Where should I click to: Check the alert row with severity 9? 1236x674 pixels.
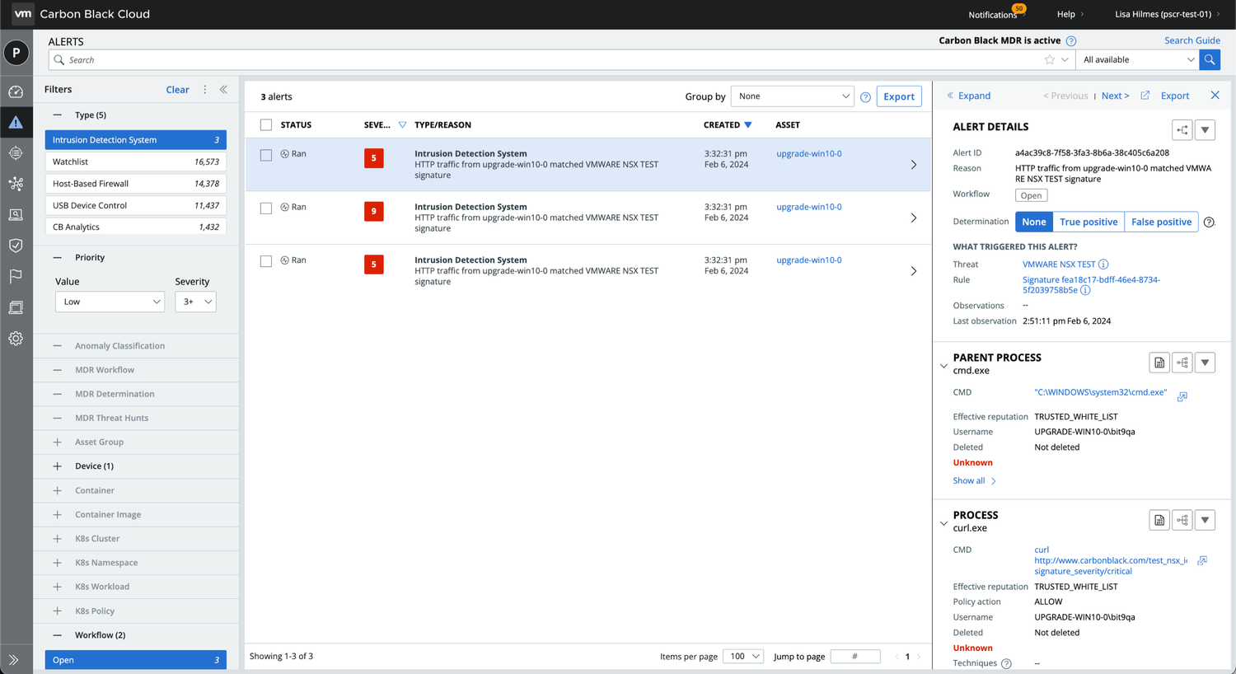coord(266,208)
